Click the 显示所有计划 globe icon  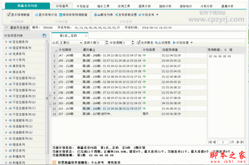37,15
